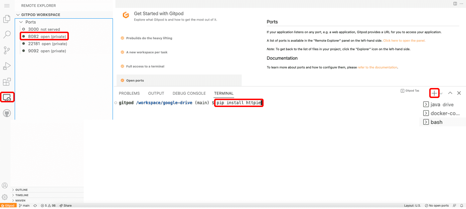
Task: Switch to the OUTPUT tab
Action: click(156, 93)
